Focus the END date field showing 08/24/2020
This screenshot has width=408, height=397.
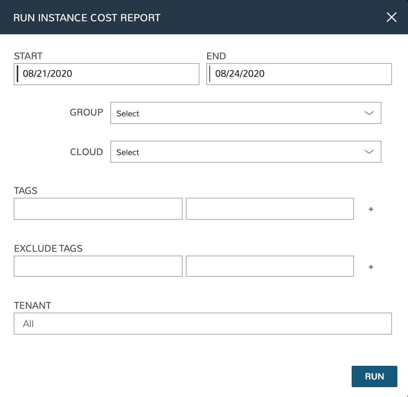click(x=299, y=74)
